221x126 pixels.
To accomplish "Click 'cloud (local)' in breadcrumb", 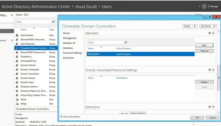I will tap(86, 6).
